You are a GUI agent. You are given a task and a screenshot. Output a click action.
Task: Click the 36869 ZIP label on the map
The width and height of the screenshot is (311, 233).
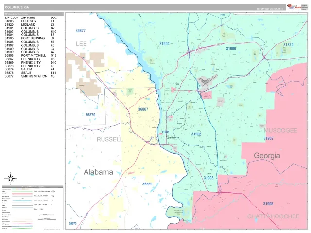point(147,184)
